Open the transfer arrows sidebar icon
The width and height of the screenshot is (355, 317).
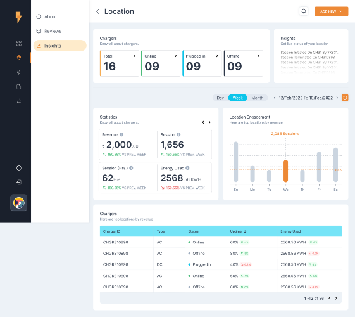click(19, 101)
